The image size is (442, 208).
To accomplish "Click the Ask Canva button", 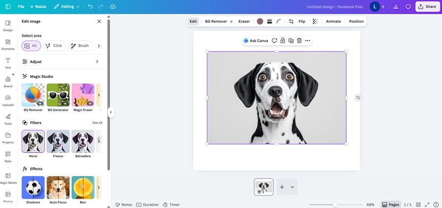I will pyautogui.click(x=255, y=41).
